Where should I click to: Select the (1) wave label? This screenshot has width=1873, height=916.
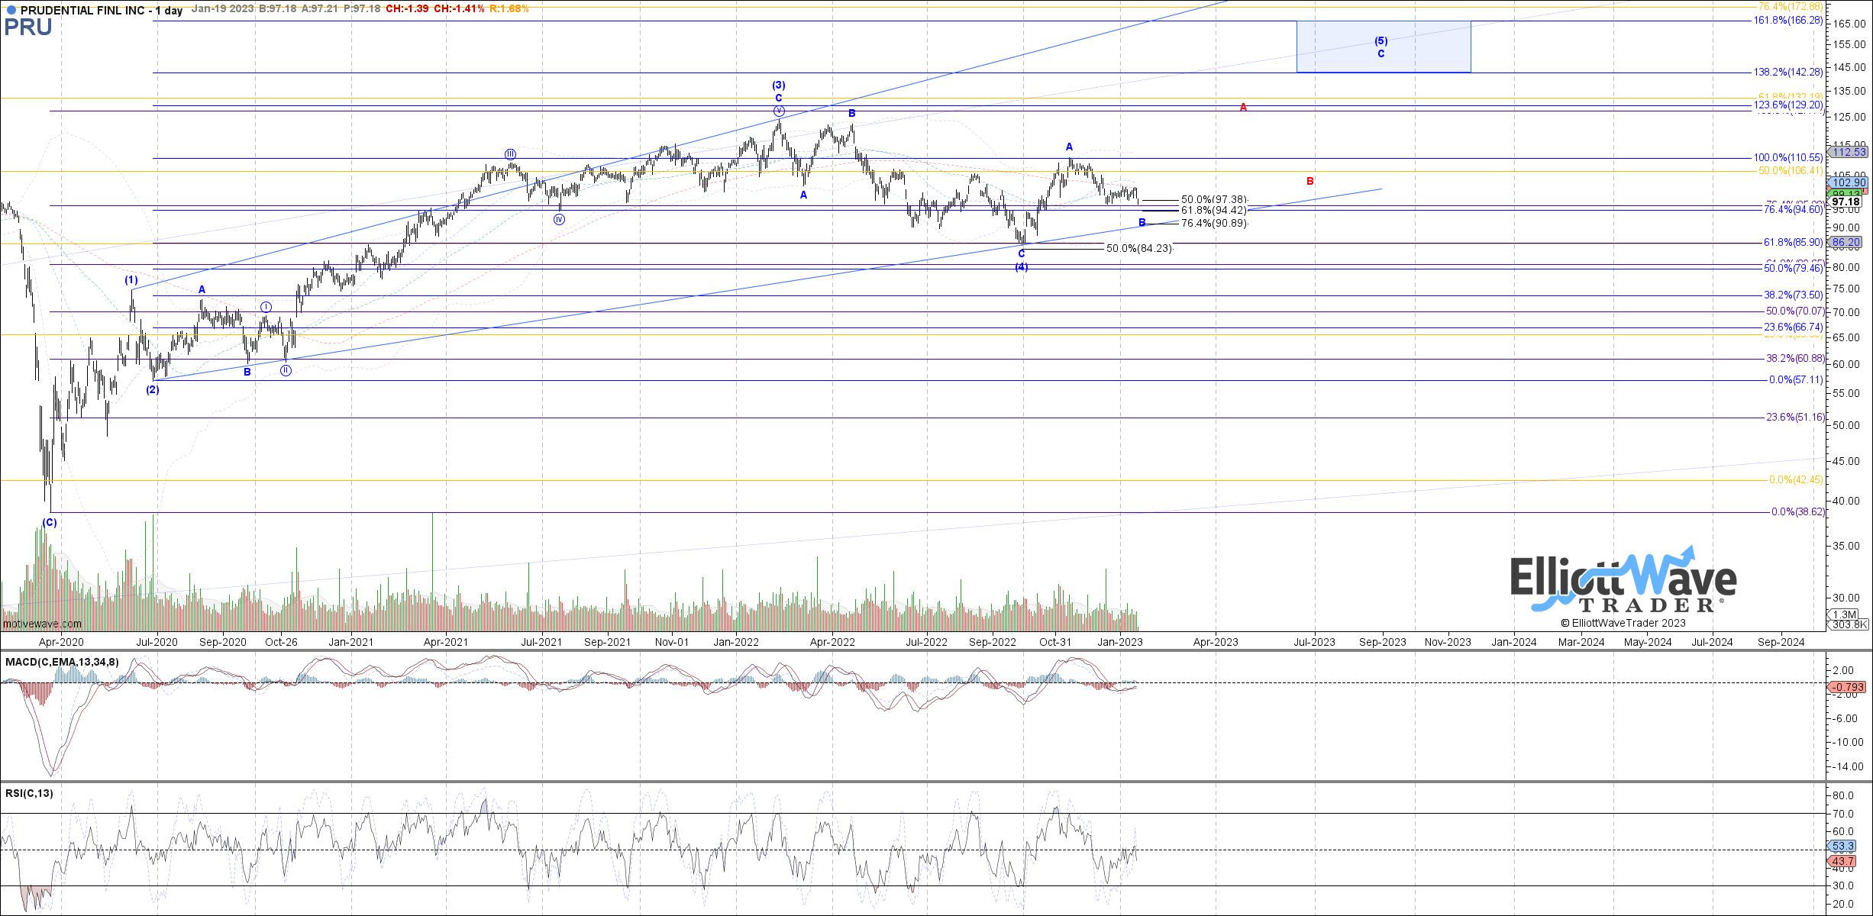(131, 280)
